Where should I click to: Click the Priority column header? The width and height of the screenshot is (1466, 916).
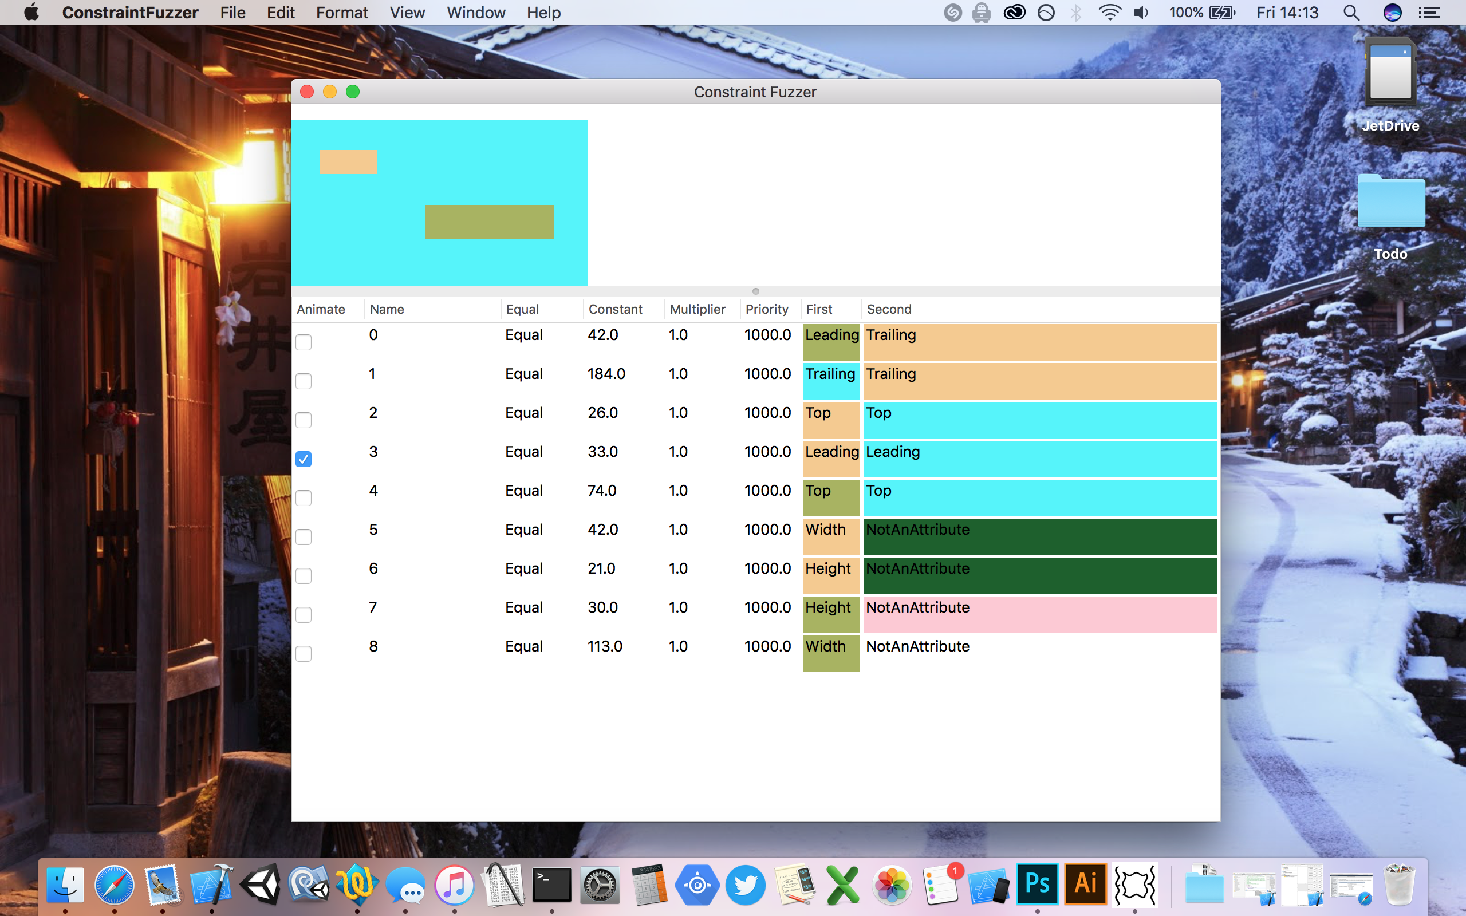click(x=766, y=310)
